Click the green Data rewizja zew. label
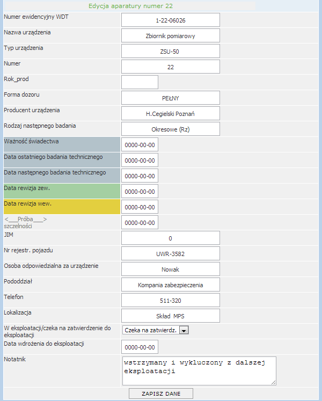 coord(62,191)
